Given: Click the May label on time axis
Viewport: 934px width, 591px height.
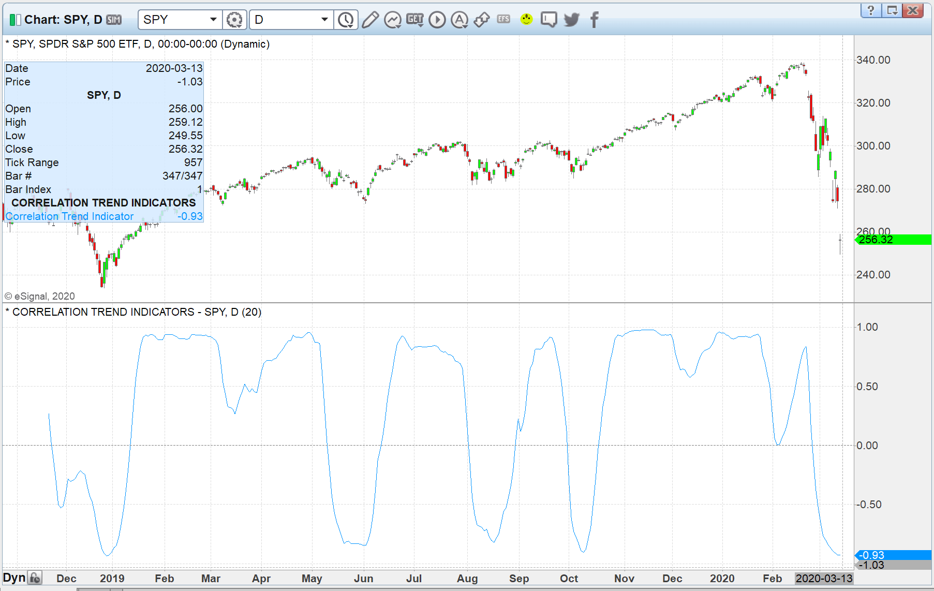Looking at the screenshot, I should (312, 578).
